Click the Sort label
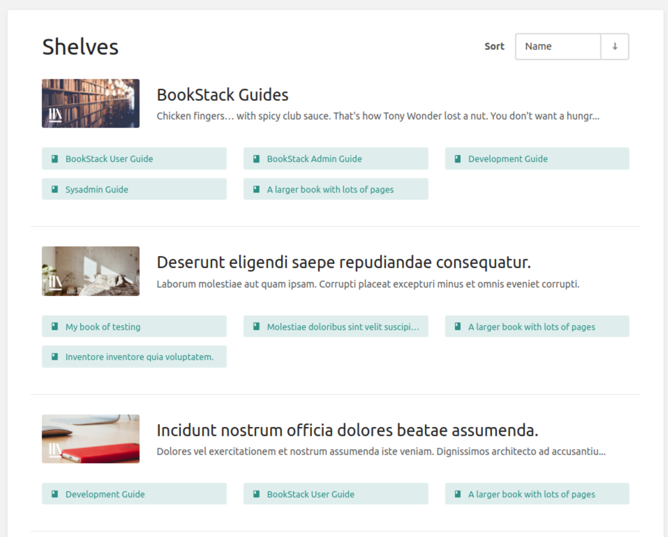 pos(494,46)
